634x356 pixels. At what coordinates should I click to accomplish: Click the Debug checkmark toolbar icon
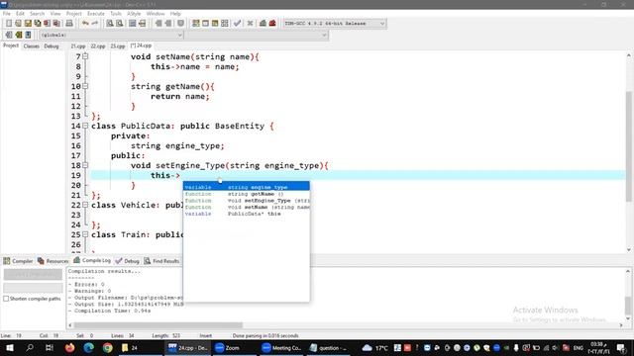[238, 24]
